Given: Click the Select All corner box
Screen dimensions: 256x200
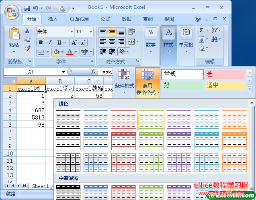Looking at the screenshot, I should pos(10,81).
